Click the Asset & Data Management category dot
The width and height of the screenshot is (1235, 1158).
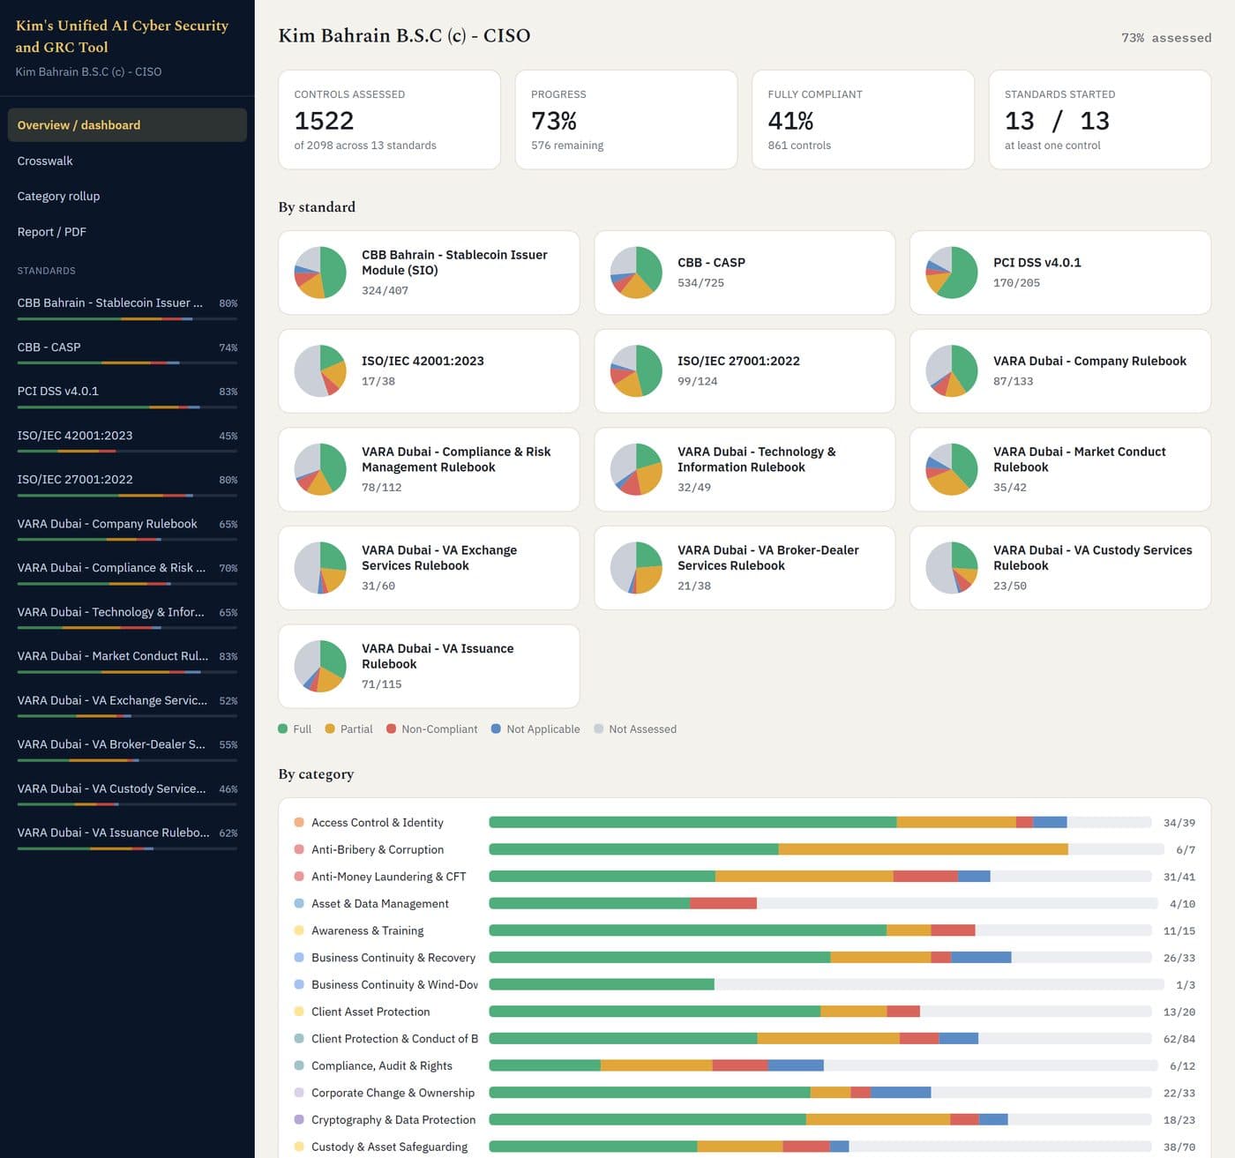(299, 903)
